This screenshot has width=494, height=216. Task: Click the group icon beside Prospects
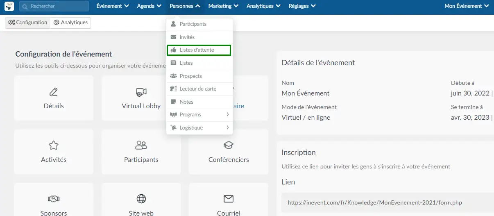[x=173, y=76]
